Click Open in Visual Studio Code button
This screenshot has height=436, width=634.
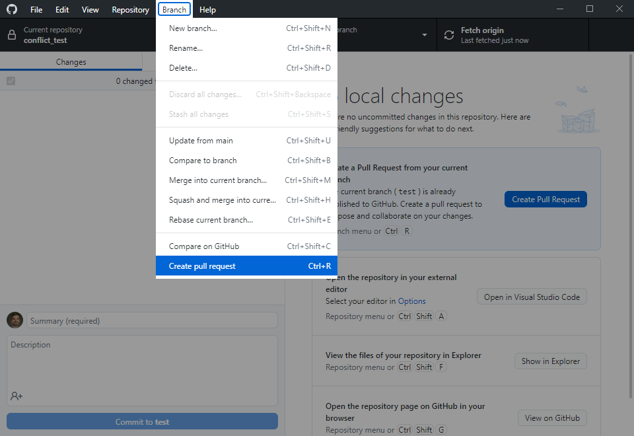pos(532,297)
